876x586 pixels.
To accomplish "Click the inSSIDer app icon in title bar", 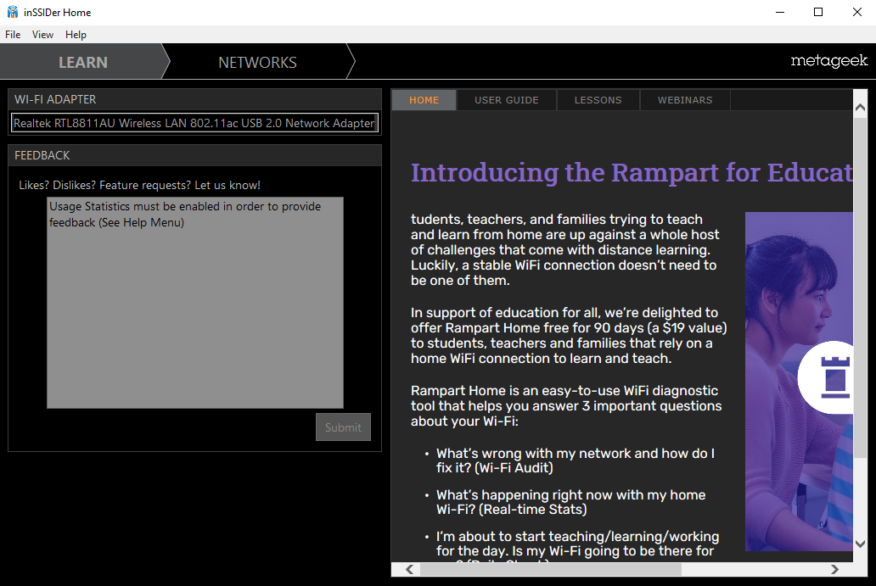I will pos(12,12).
